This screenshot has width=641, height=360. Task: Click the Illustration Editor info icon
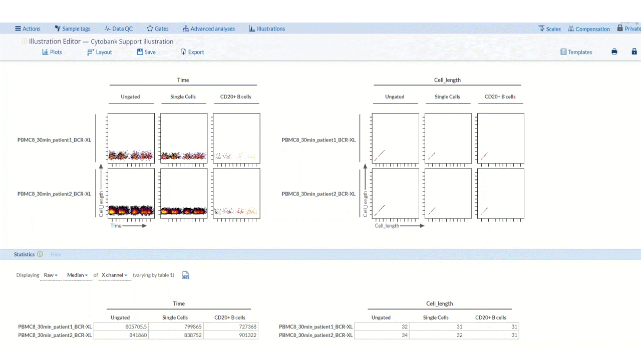(x=24, y=41)
